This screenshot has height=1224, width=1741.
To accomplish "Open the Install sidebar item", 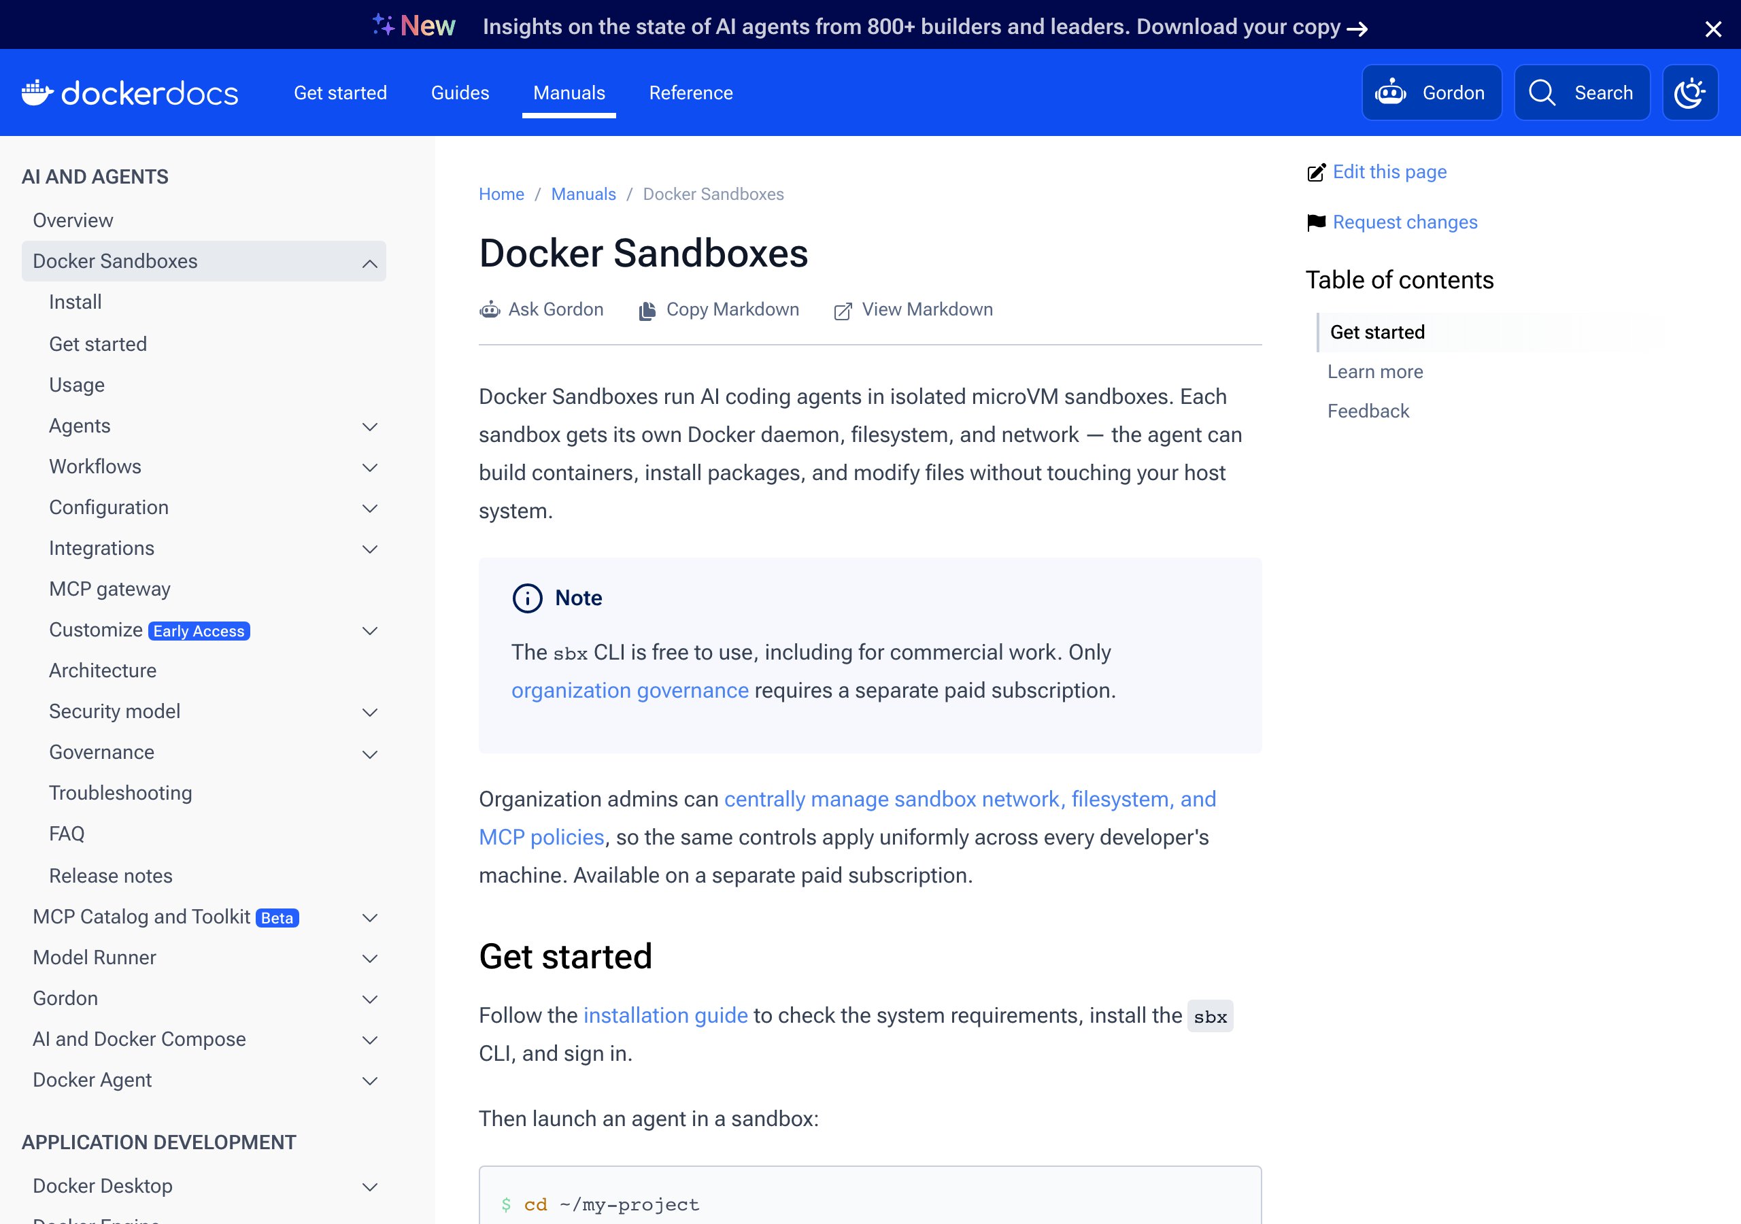I will (x=75, y=303).
